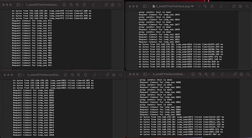This screenshot has height=138, width=252.
Task: Open highlight options chevron in 1_startOfTheFirstFailure window
Action: tap(100, 5)
